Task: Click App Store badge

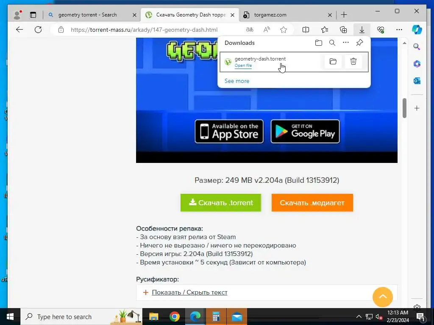Action: [x=229, y=131]
